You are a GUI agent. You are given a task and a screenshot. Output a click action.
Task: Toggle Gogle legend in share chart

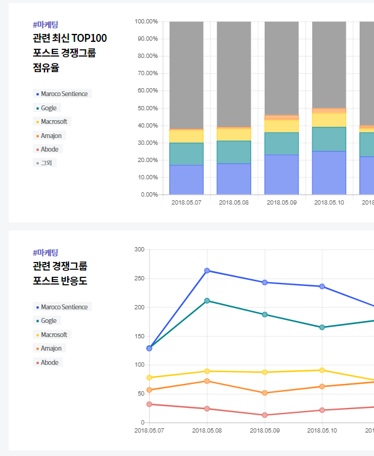point(47,108)
